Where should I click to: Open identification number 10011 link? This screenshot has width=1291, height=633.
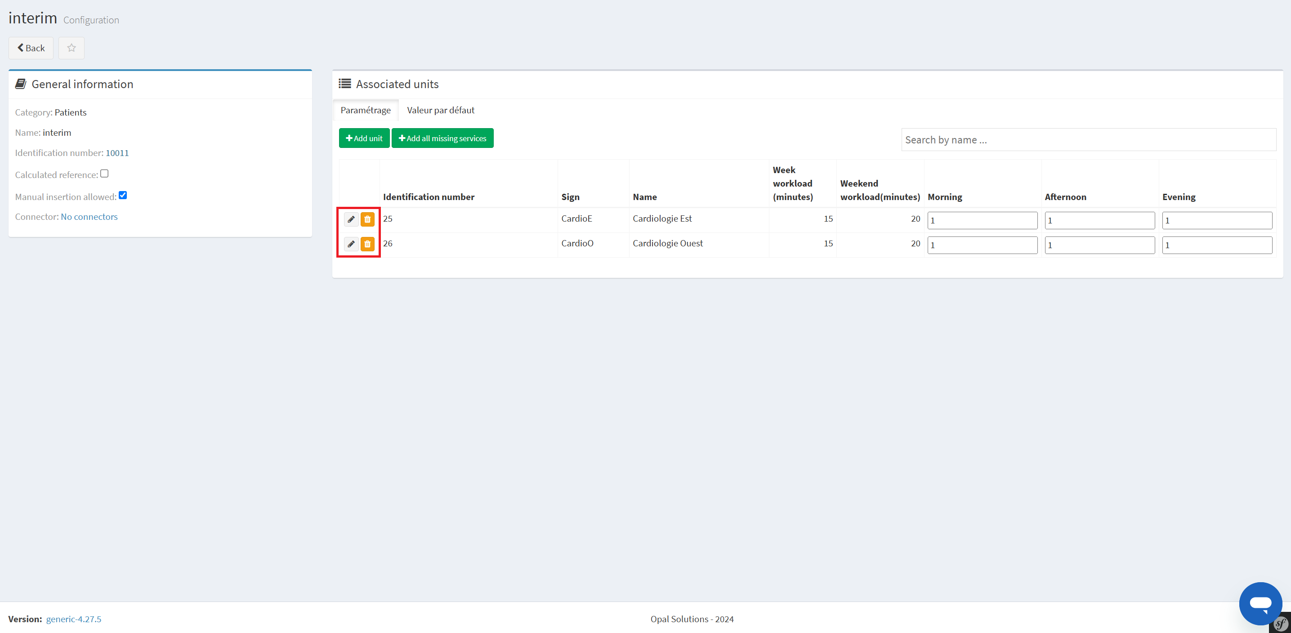[117, 153]
